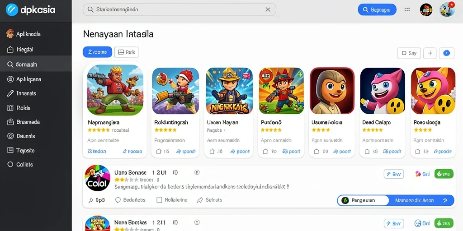Click Selnats share action
Image resolution: width=463 pixels, height=231 pixels.
(x=209, y=200)
